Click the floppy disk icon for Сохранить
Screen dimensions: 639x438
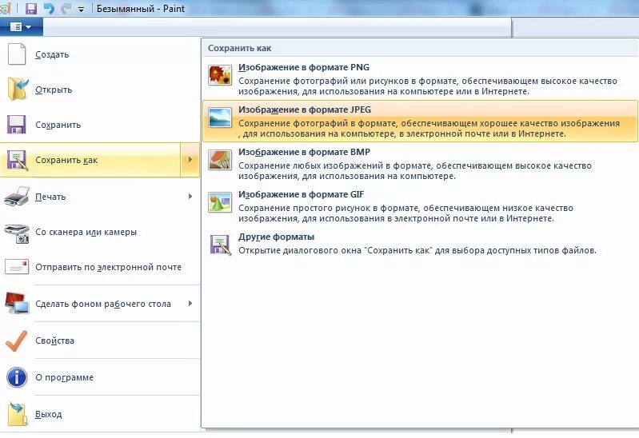tap(17, 125)
